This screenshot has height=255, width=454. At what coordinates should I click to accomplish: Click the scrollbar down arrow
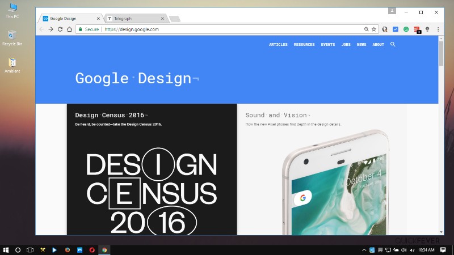pyautogui.click(x=441, y=232)
